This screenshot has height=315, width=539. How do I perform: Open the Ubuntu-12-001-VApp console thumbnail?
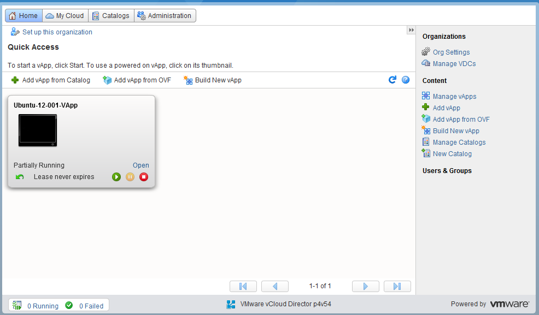coord(38,130)
